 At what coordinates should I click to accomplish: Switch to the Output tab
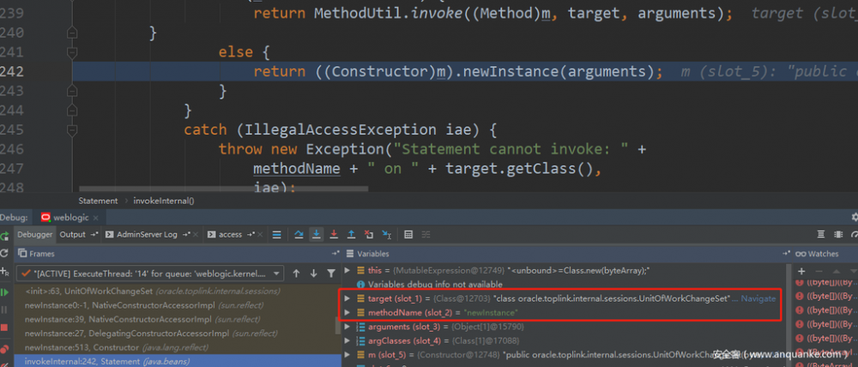[x=73, y=235]
